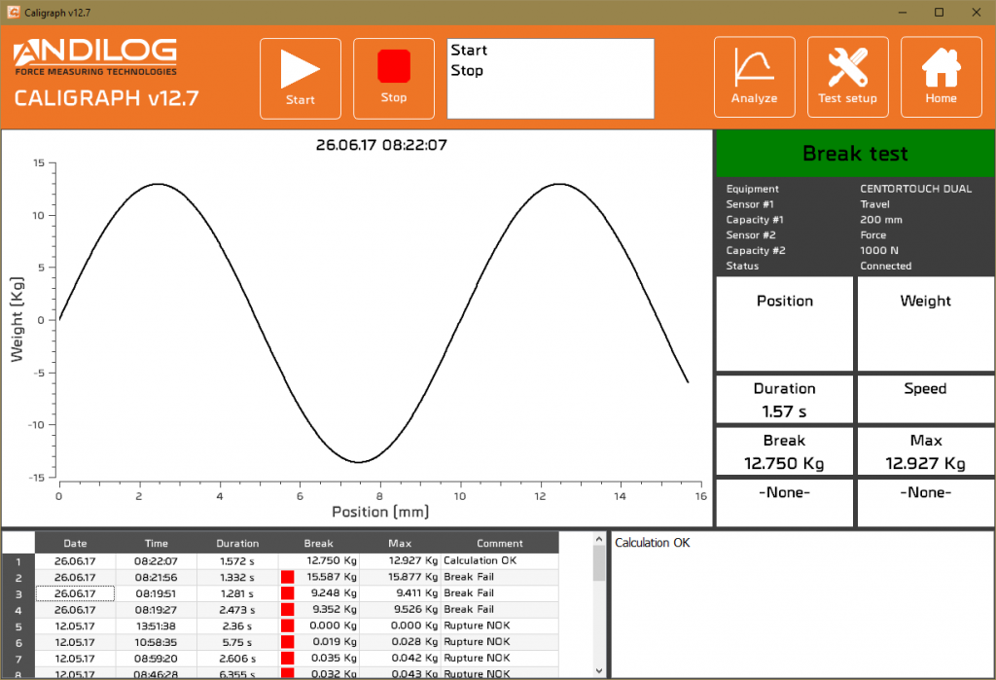The width and height of the screenshot is (996, 680).
Task: Sort results by the Date column header
Action: tap(75, 544)
